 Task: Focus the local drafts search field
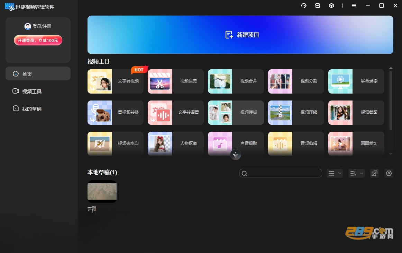click(x=281, y=173)
